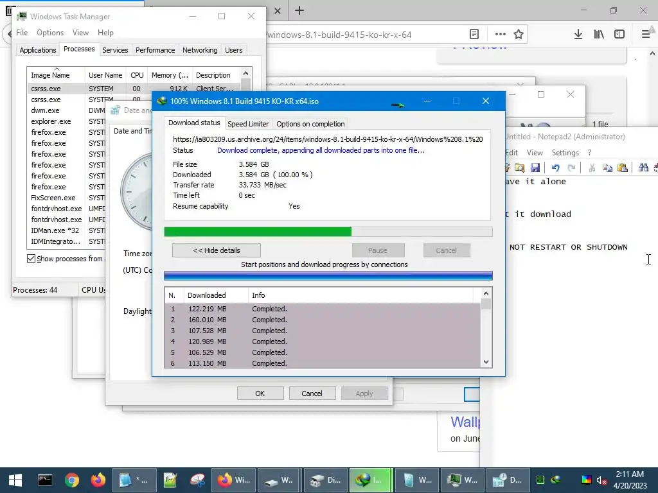Click the muted volume tray icon
This screenshot has width=658, height=493.
[601, 480]
